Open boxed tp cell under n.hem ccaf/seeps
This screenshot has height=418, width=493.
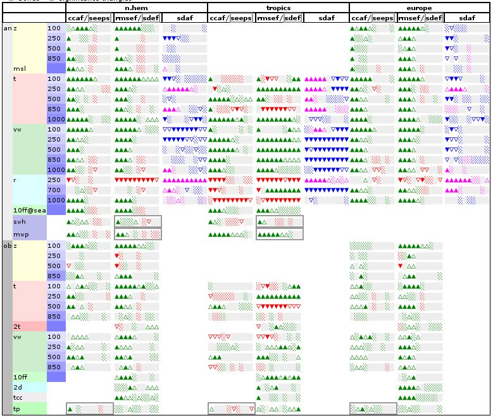tap(90, 409)
